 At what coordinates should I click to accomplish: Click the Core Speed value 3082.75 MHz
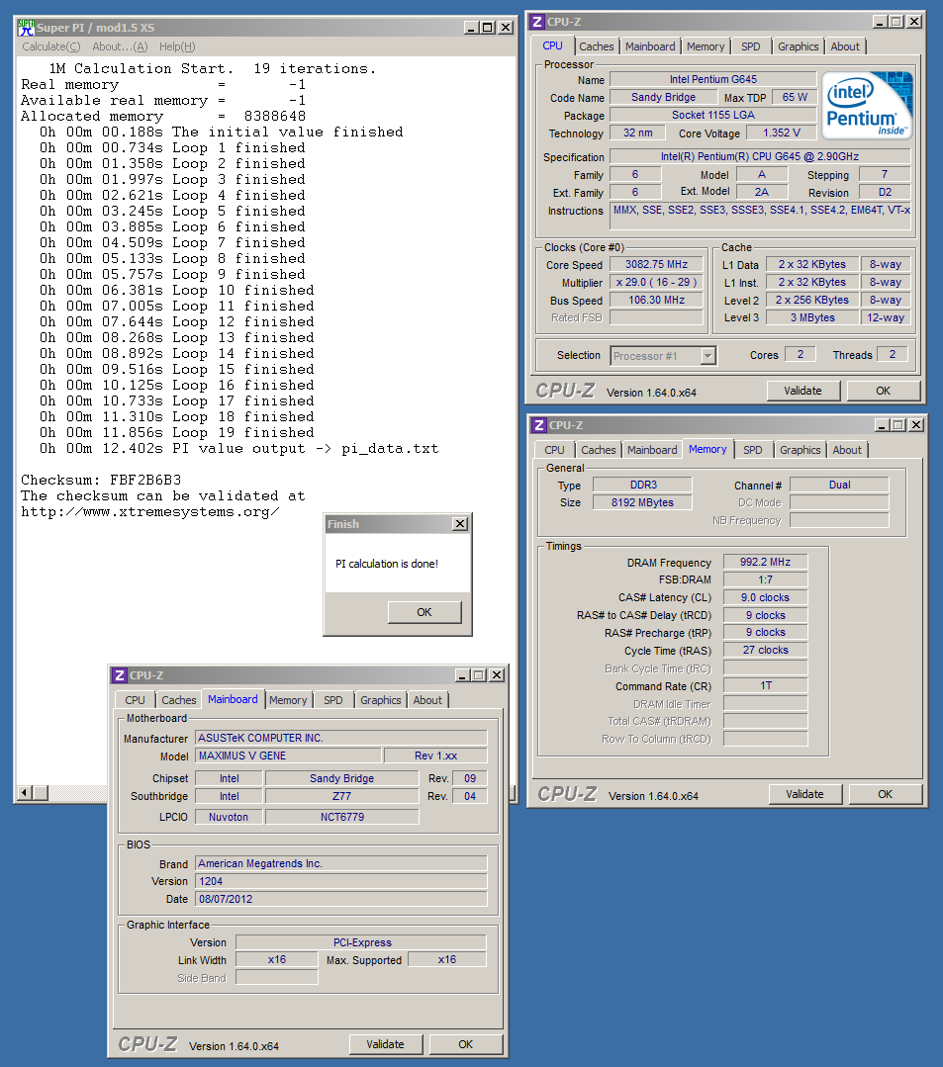click(x=656, y=265)
